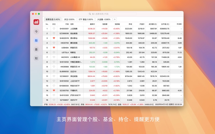Screen dimensions: 215x134
Task: Sort by 关注 column header
Action: (x=54, y=24)
